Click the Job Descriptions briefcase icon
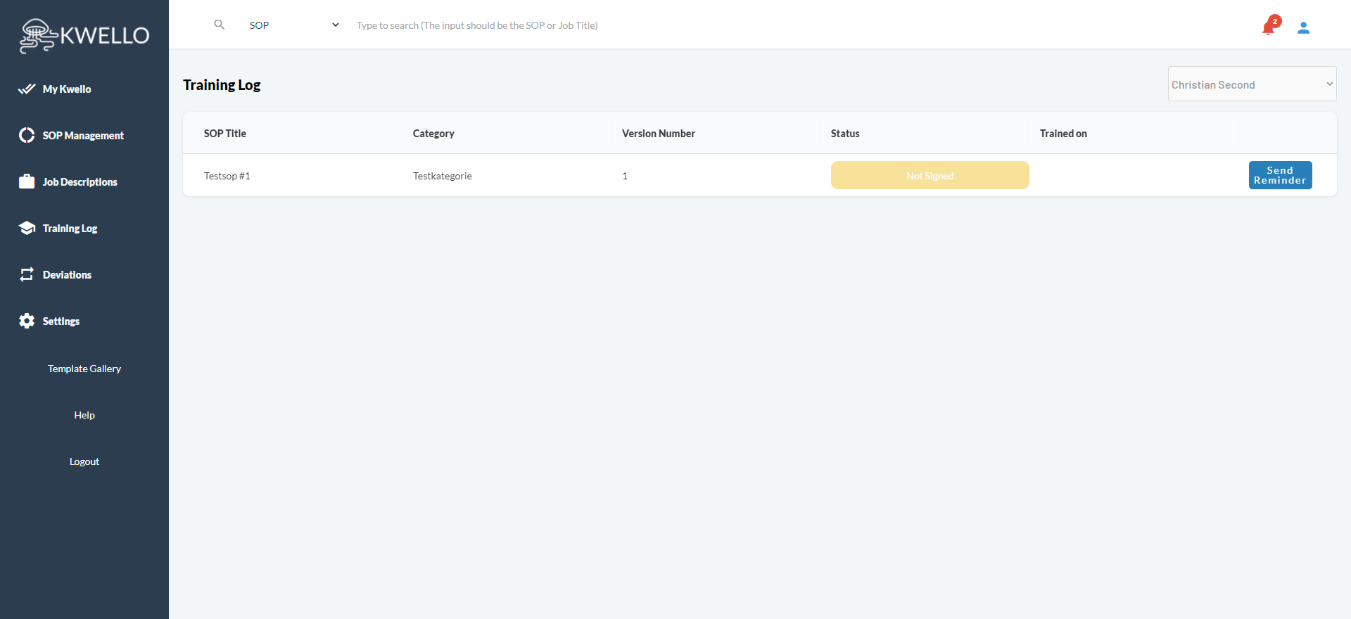This screenshot has width=1351, height=619. 27,181
